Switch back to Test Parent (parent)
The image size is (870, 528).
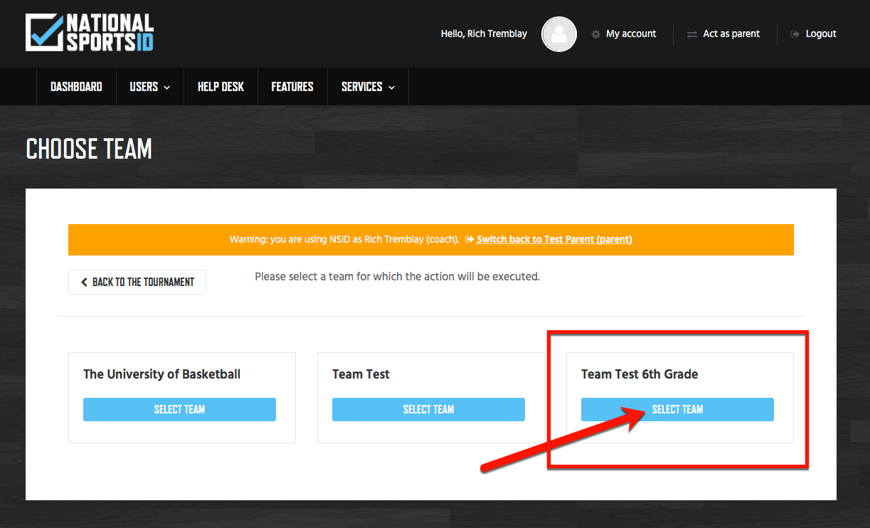tap(554, 240)
